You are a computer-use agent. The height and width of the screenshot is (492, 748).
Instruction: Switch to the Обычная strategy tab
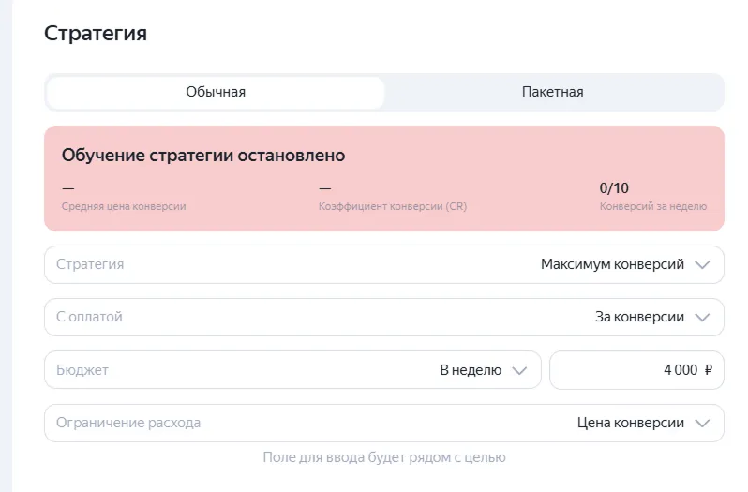(x=216, y=92)
